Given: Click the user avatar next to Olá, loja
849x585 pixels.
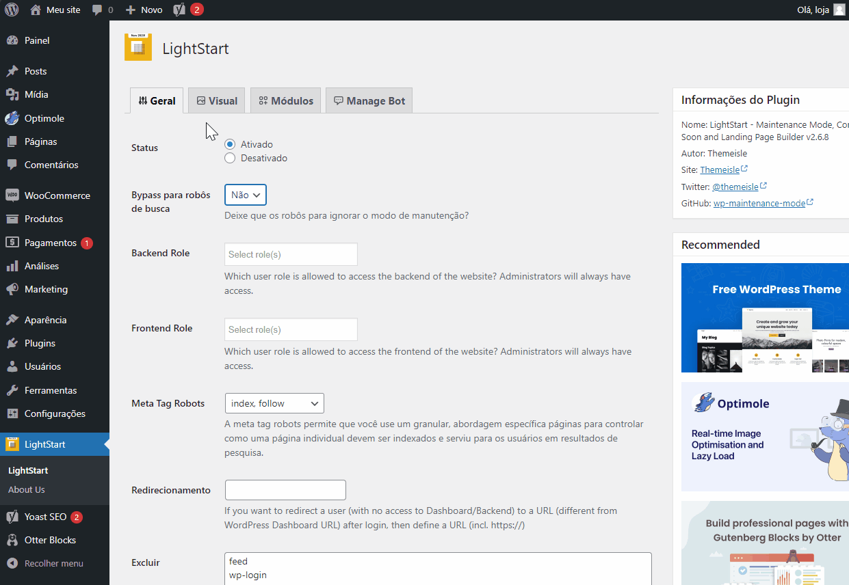Looking at the screenshot, I should coord(839,10).
